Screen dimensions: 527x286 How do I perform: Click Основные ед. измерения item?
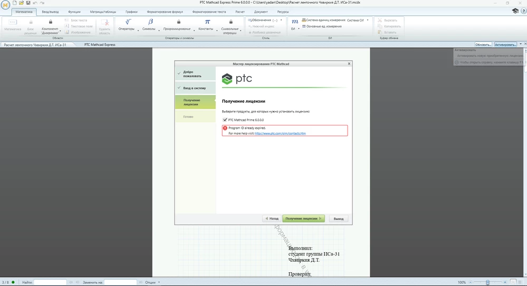pos(322,26)
